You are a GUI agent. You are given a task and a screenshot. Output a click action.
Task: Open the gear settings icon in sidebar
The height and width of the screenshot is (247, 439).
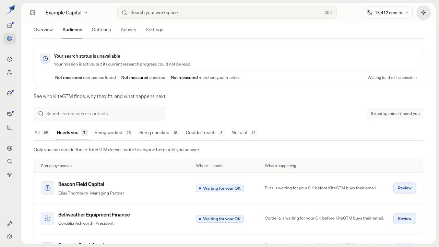tap(10, 237)
